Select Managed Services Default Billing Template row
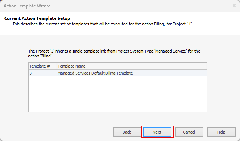Image resolution: width=240 pixels, height=141 pixels. pos(117,73)
